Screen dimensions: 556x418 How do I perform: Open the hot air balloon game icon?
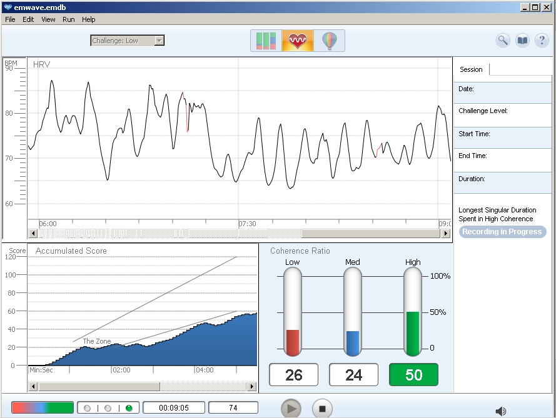click(329, 41)
